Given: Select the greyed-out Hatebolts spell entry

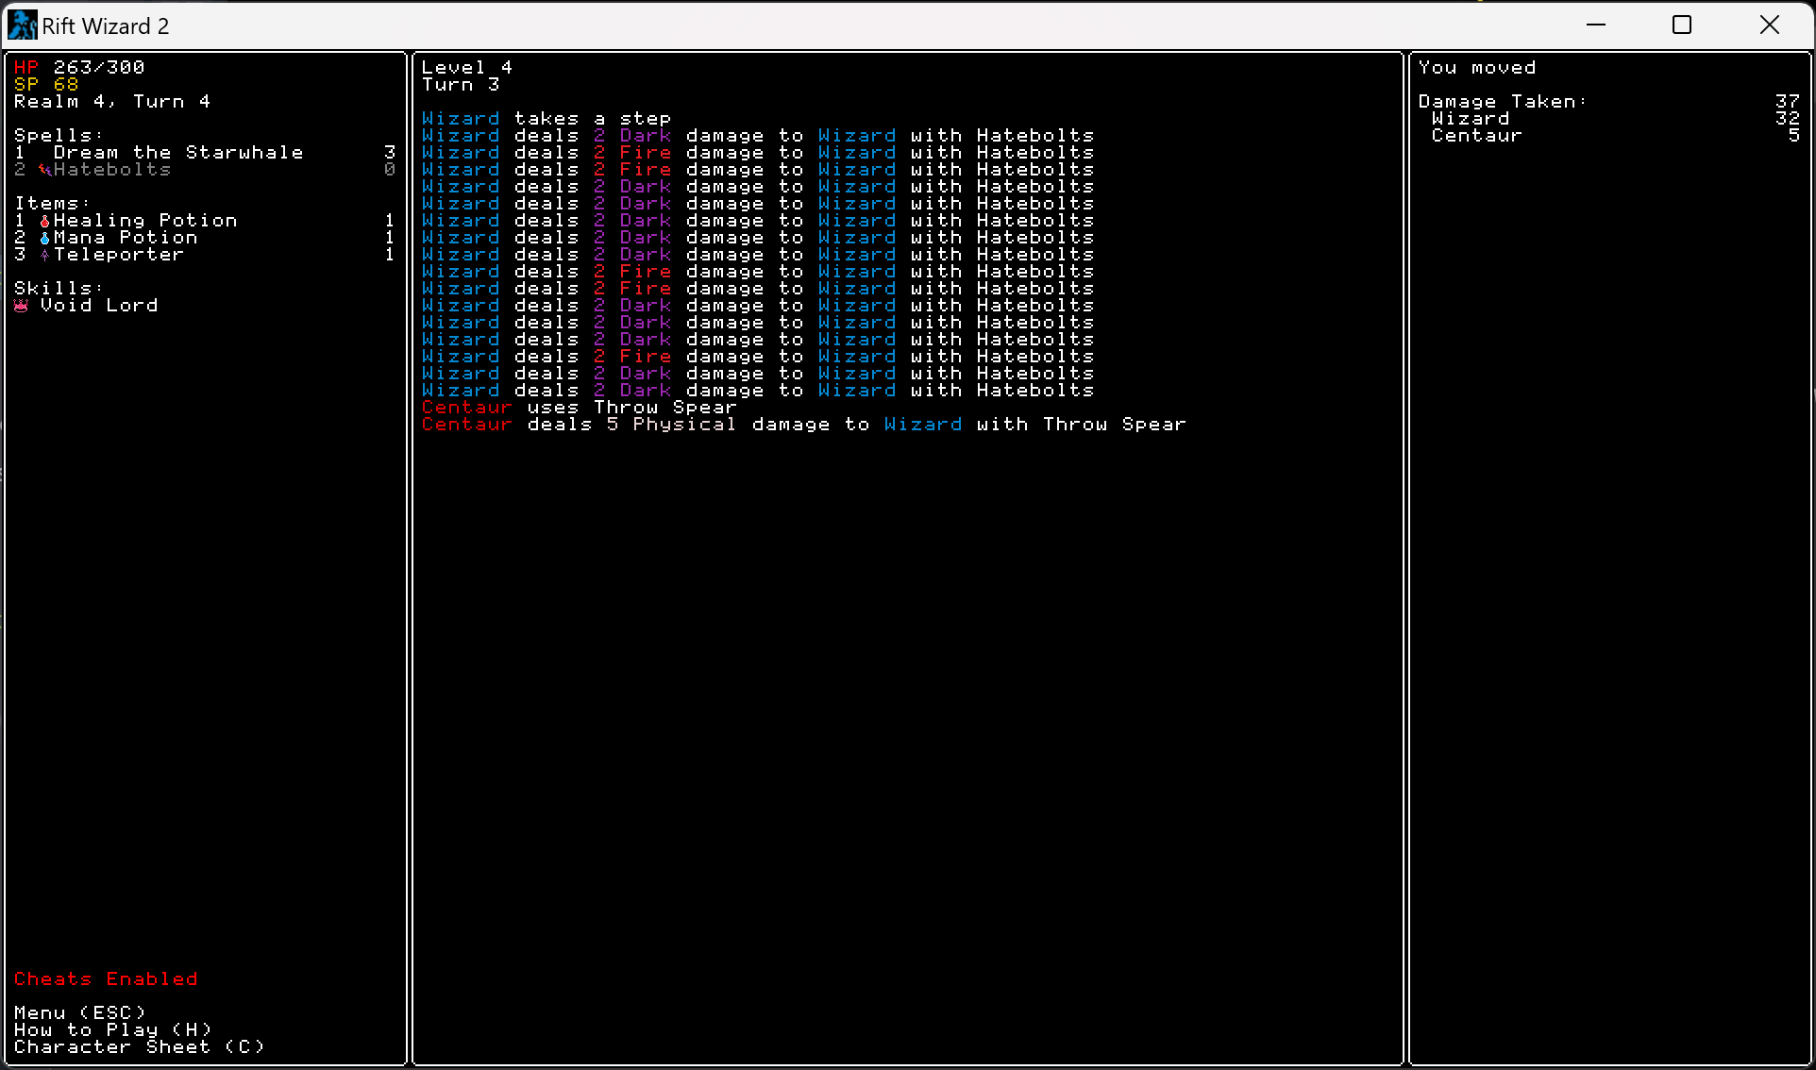Looking at the screenshot, I should pos(111,170).
